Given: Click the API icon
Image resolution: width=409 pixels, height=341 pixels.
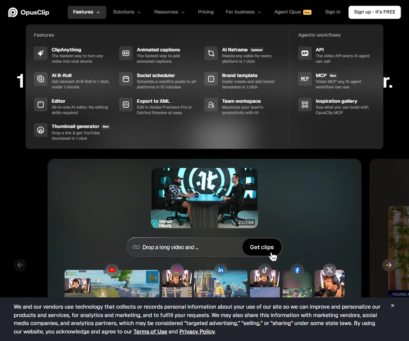Looking at the screenshot, I should point(305,53).
